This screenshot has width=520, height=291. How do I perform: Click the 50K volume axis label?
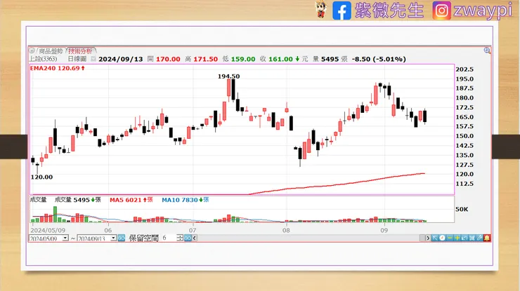462,209
